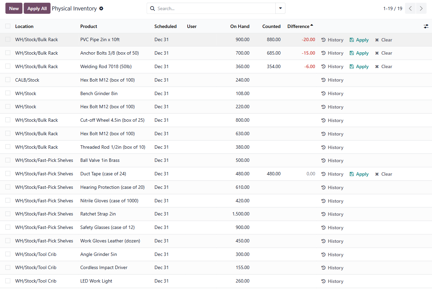Sort the list by Location header

point(24,26)
